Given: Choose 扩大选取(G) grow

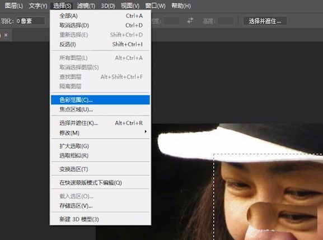Looking at the screenshot, I should click(100, 146).
